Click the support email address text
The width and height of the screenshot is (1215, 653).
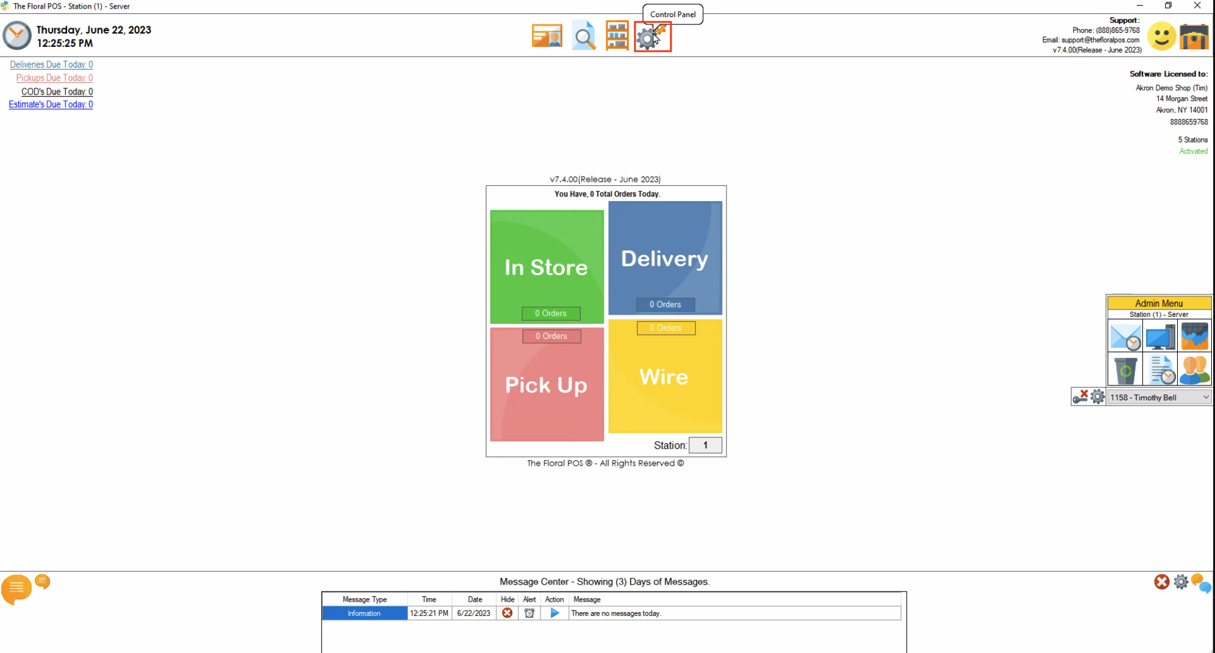point(1100,40)
